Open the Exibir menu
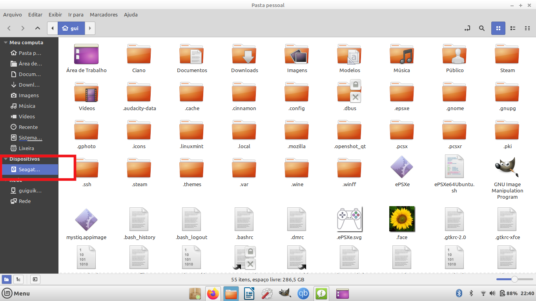The image size is (536, 301). (55, 15)
